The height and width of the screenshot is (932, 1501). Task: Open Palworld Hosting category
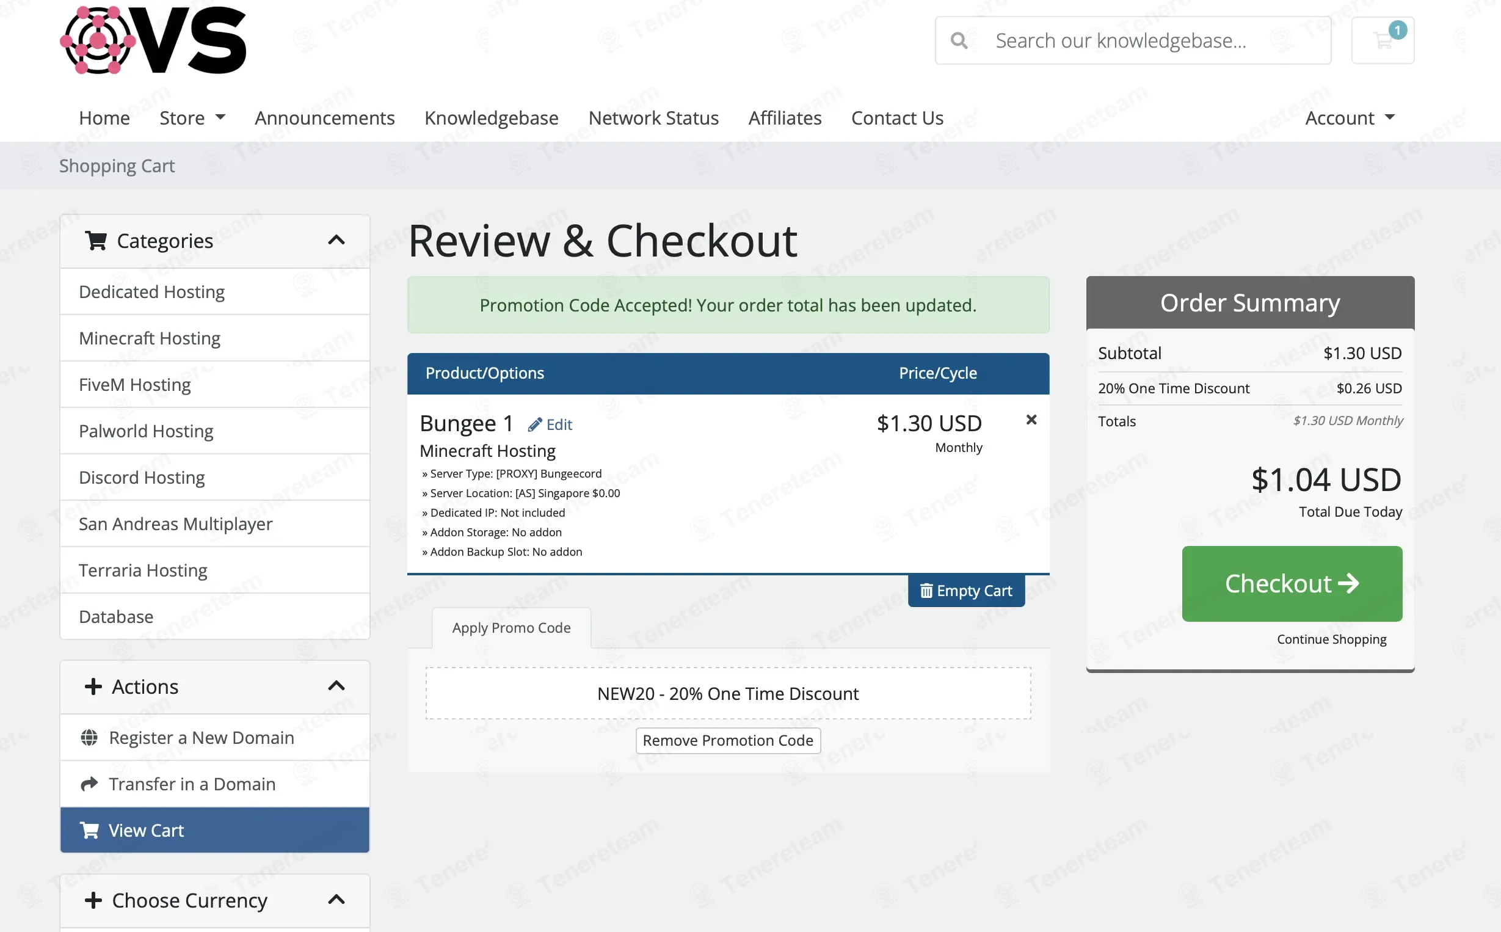click(x=214, y=431)
